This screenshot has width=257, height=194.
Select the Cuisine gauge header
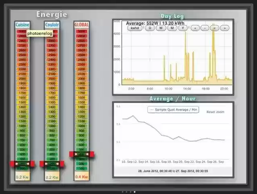22,25
